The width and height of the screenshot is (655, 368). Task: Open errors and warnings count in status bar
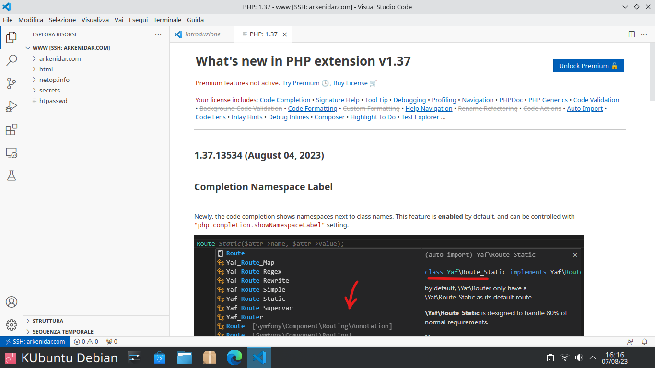point(86,342)
